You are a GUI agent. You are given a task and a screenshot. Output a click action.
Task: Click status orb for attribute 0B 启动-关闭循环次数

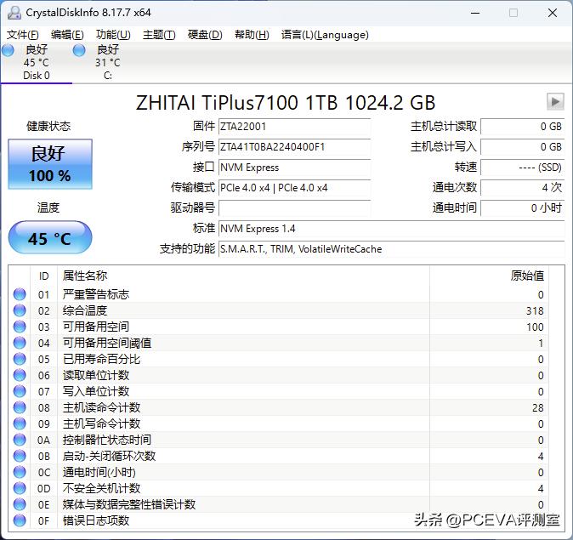click(20, 456)
